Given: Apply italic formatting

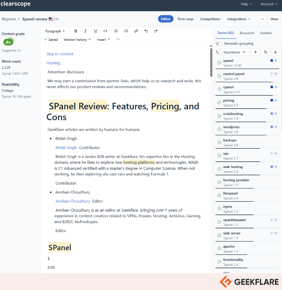Looking at the screenshot, I should coord(85,31).
